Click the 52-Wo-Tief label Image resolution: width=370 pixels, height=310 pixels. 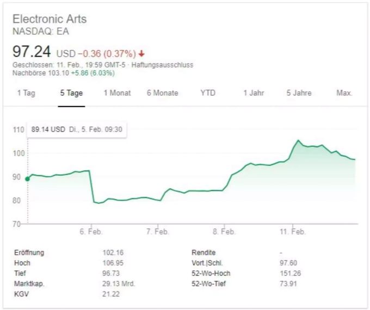click(x=208, y=284)
